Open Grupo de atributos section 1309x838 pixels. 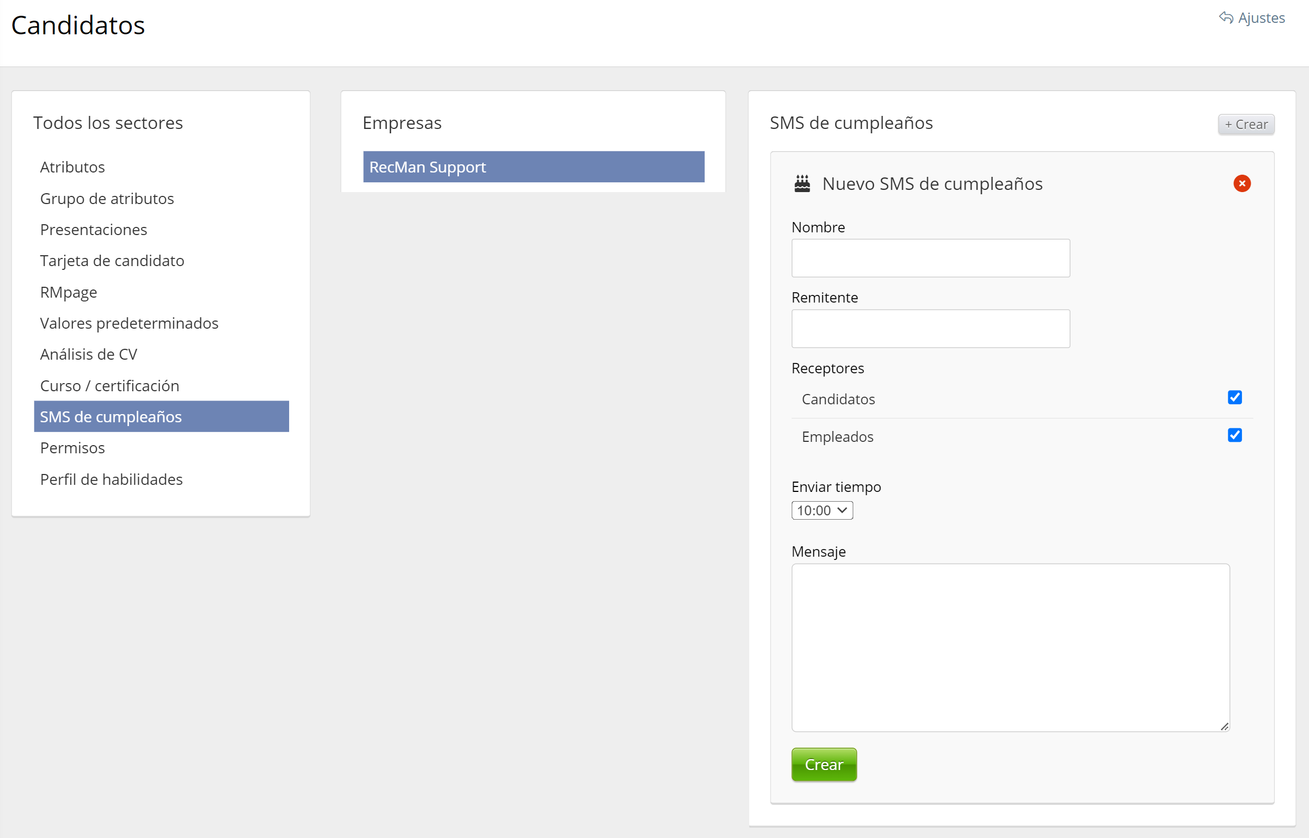pyautogui.click(x=107, y=199)
